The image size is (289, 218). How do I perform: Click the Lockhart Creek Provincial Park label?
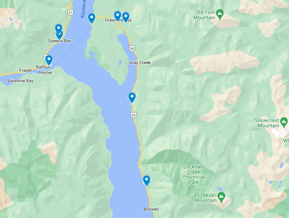[x=193, y=174]
